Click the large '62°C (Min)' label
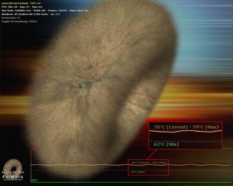233x186 pixels. (x=166, y=144)
